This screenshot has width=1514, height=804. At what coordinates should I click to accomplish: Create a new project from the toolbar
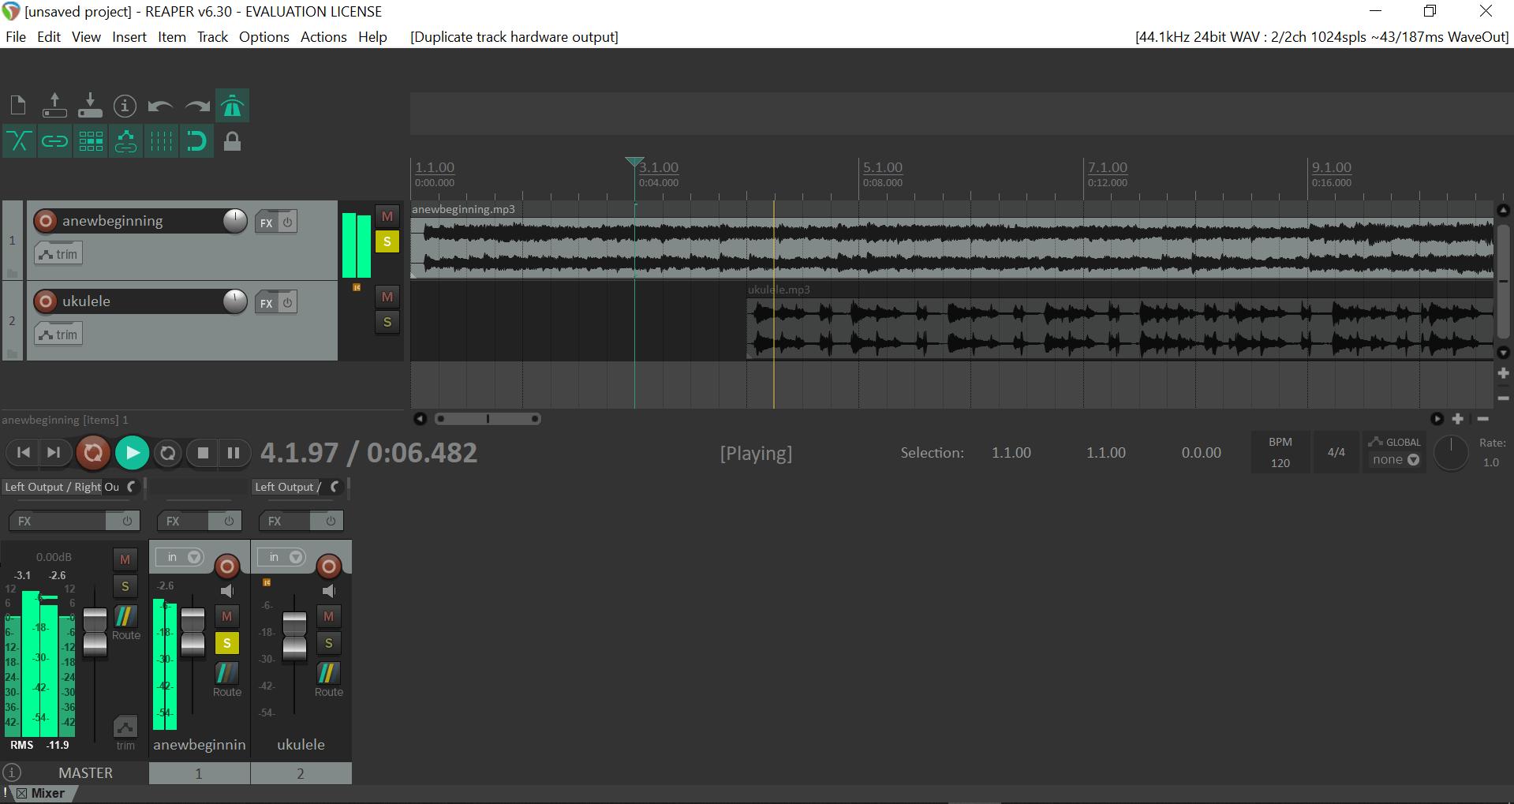coord(18,106)
